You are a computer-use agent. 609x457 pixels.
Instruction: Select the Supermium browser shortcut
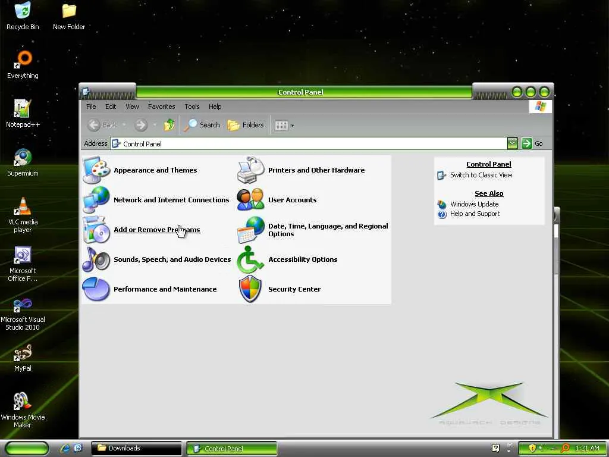[23, 162]
